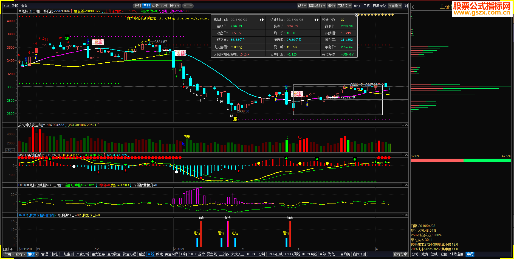
Task: Open 下除权 adjustment dropdown
Action: [344, 6]
